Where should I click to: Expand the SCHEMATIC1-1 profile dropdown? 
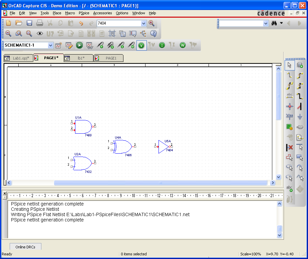click(x=50, y=46)
